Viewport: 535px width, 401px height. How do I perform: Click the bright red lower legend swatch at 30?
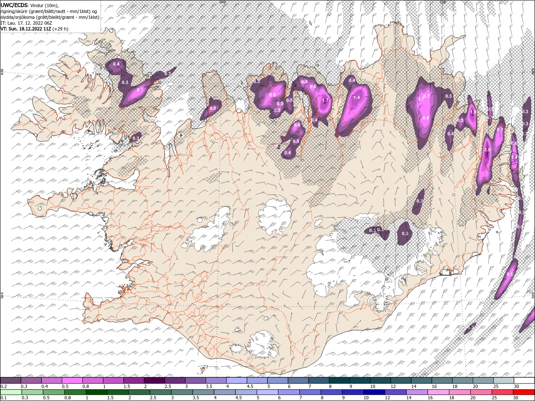(524, 392)
